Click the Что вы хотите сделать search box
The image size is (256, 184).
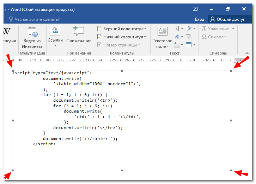coord(37,19)
